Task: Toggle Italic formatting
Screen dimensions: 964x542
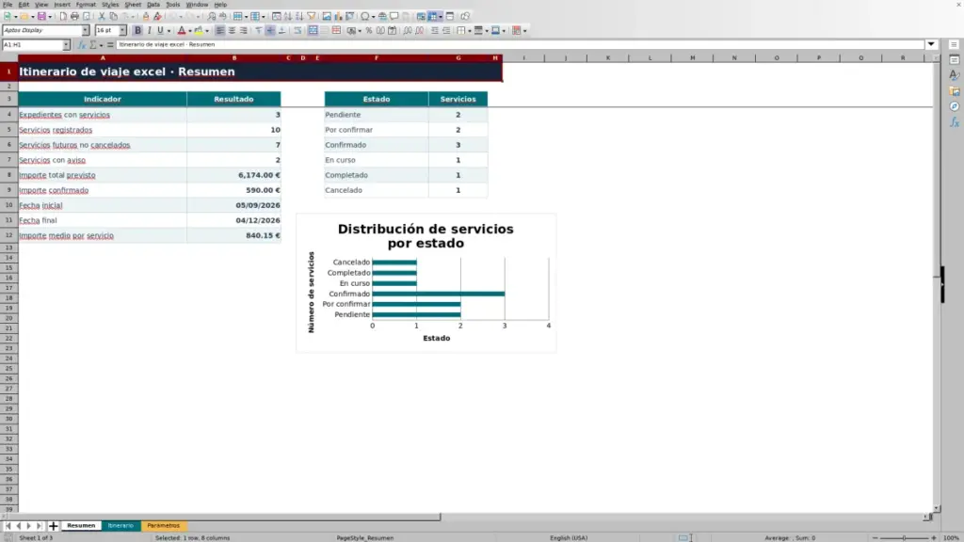Action: 150,31
